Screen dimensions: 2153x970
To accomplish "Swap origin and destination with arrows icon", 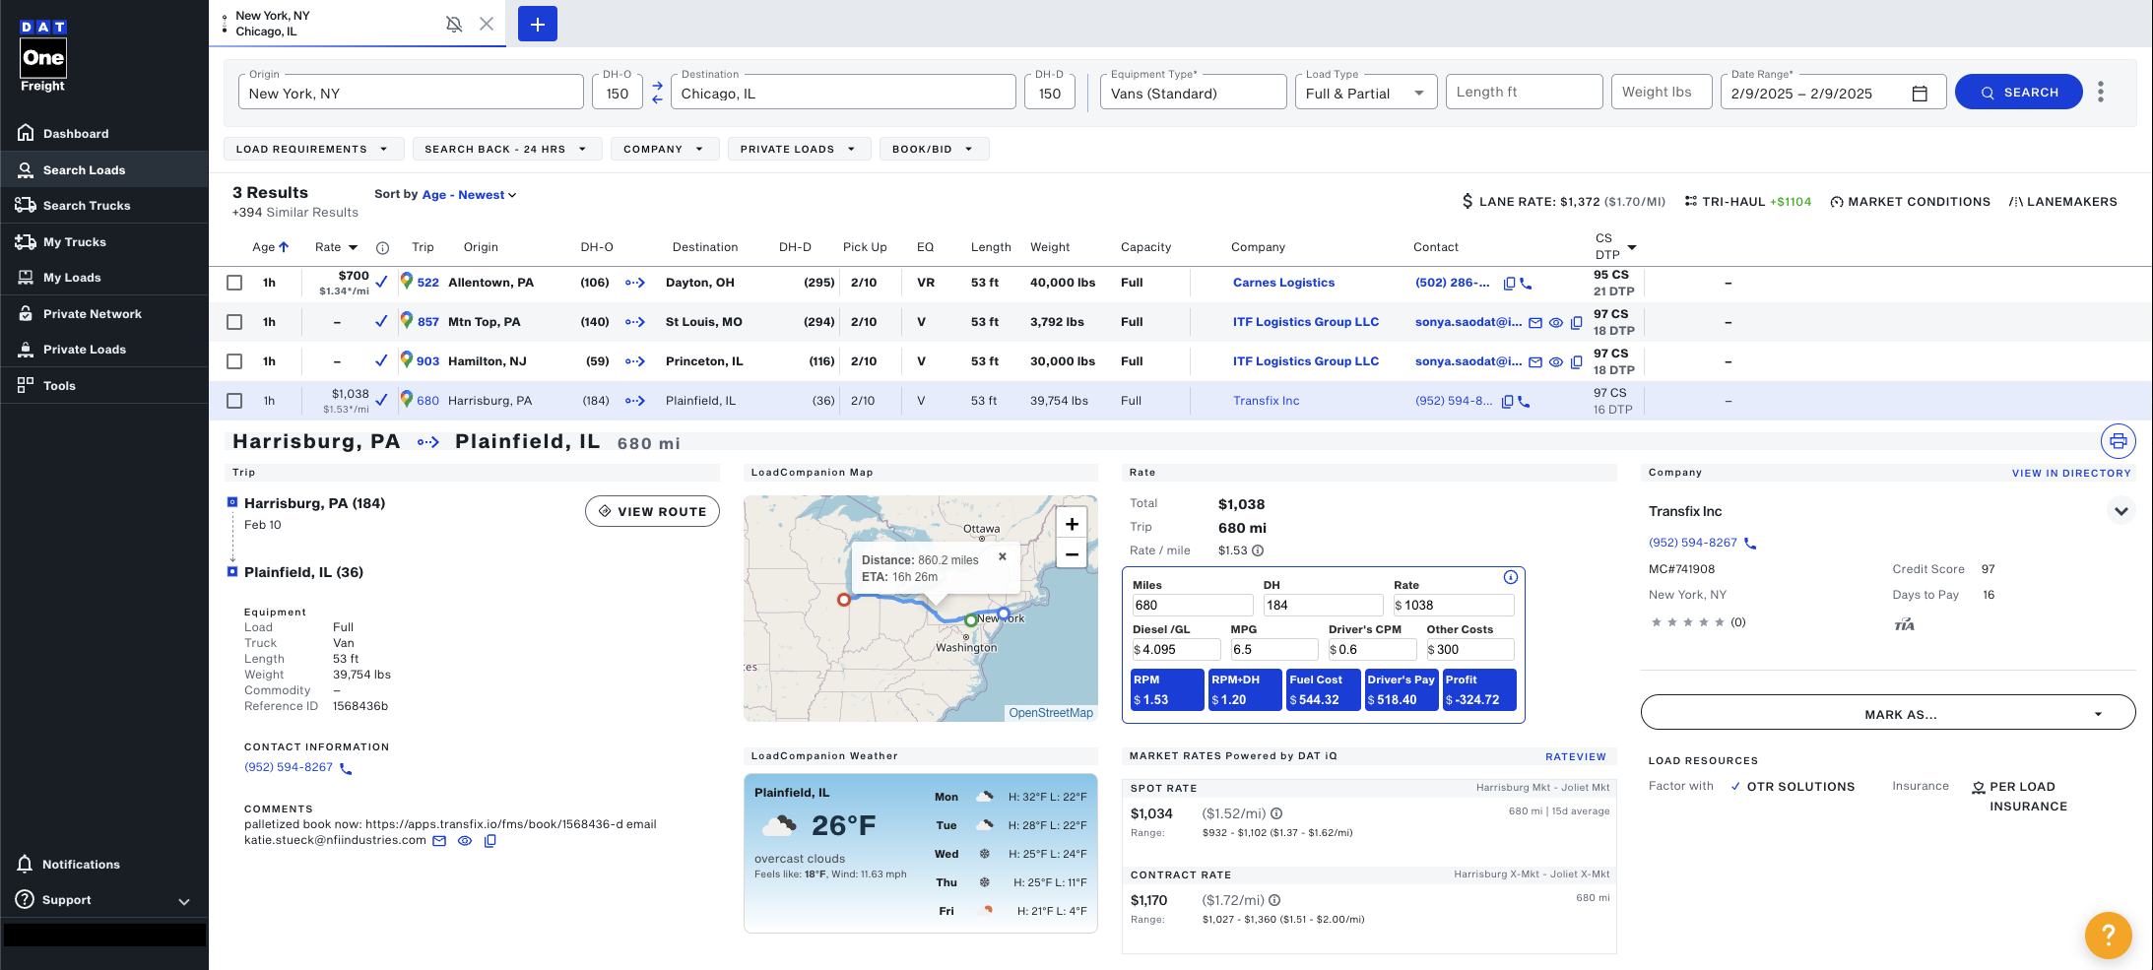I will pyautogui.click(x=657, y=93).
